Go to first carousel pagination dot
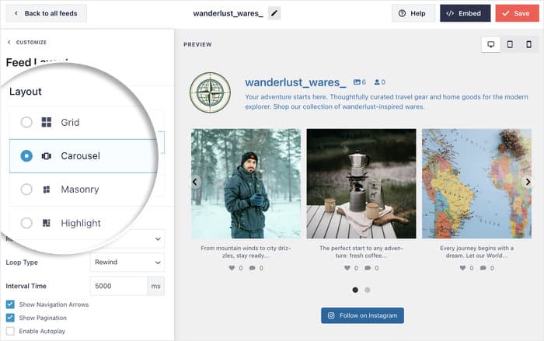This screenshot has height=341, width=544. pos(355,290)
